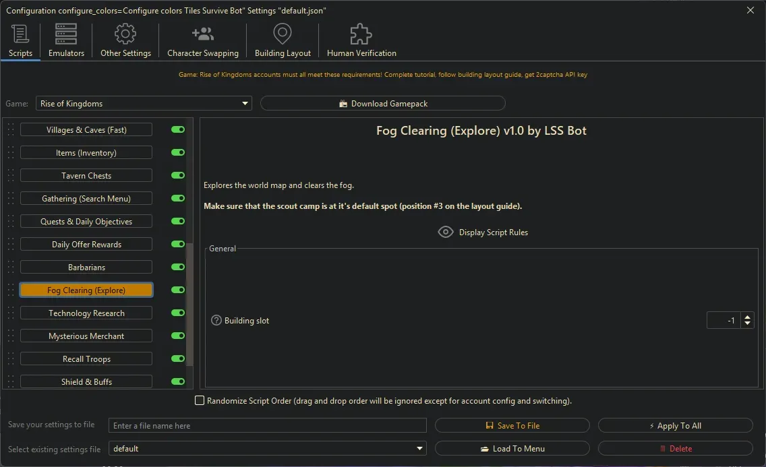
Task: Expand the existing settings file dropdown
Action: coord(420,448)
